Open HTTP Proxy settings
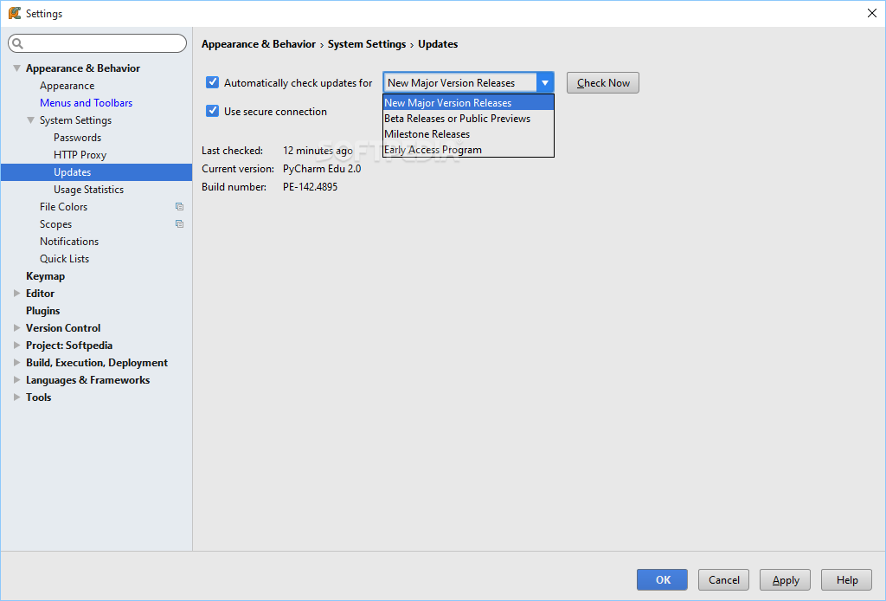 (80, 155)
